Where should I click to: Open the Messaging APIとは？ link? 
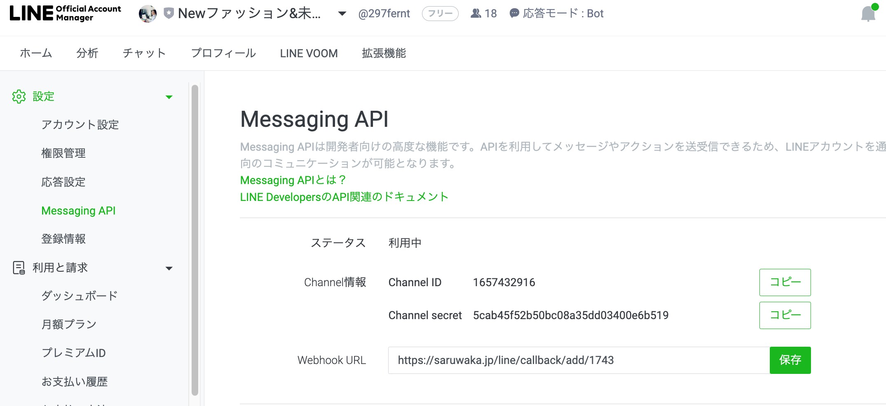pyautogui.click(x=293, y=180)
